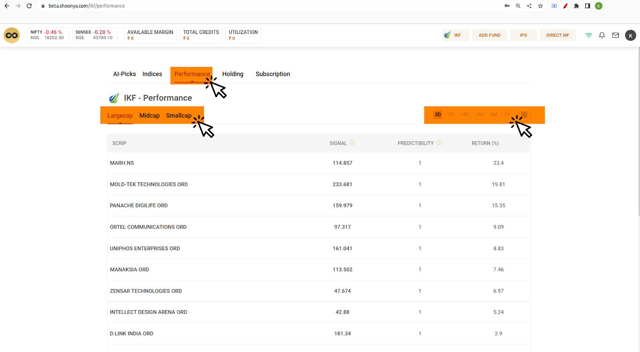This screenshot has height=352, width=640.
Task: Select the 1Y time range
Action: tap(507, 115)
